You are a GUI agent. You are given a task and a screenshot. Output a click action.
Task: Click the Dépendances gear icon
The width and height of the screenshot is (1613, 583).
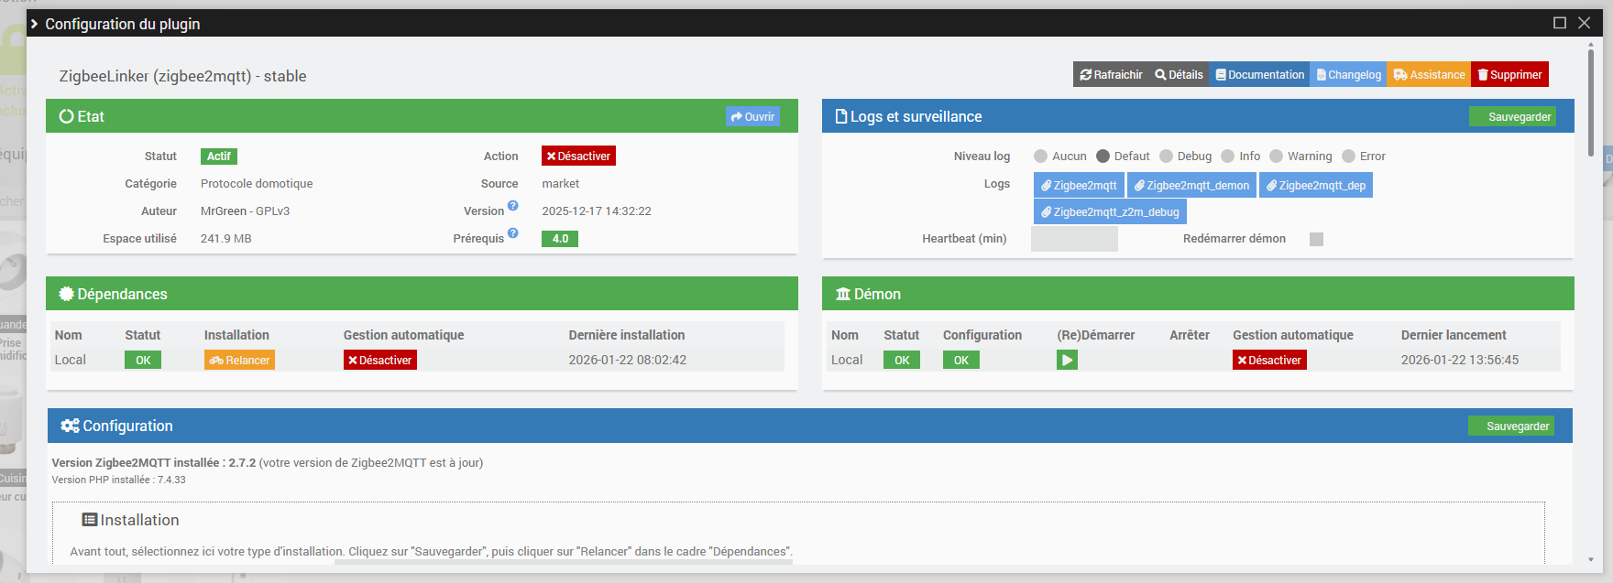pos(66,294)
